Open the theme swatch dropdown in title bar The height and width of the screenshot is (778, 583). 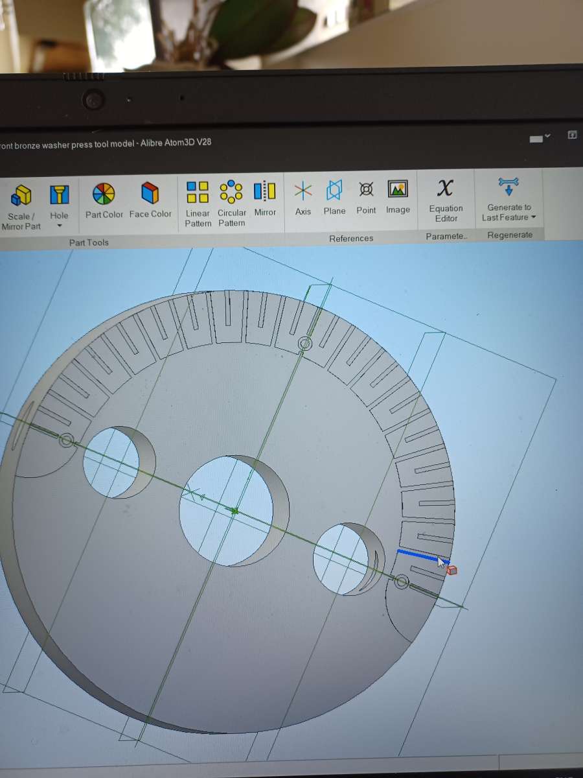tap(540, 138)
